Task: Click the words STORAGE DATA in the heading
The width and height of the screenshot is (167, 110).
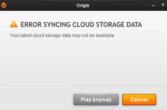Action: 119,25
